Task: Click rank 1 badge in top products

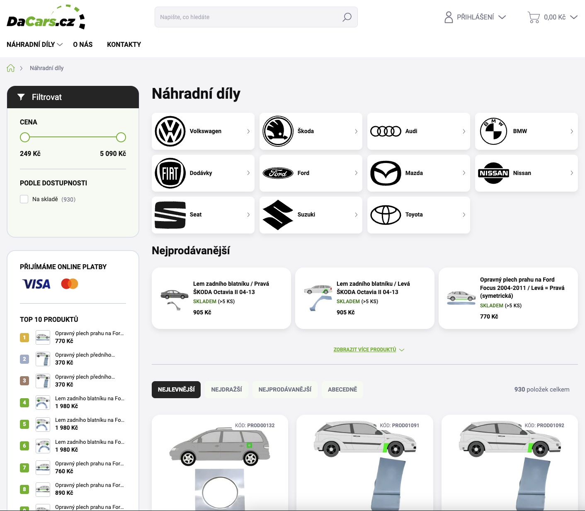Action: (24, 337)
